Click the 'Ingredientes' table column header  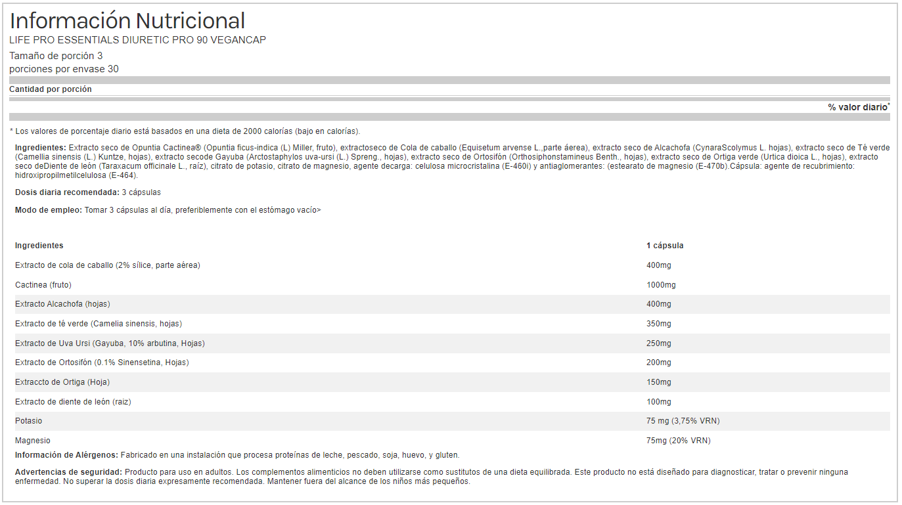click(x=39, y=246)
